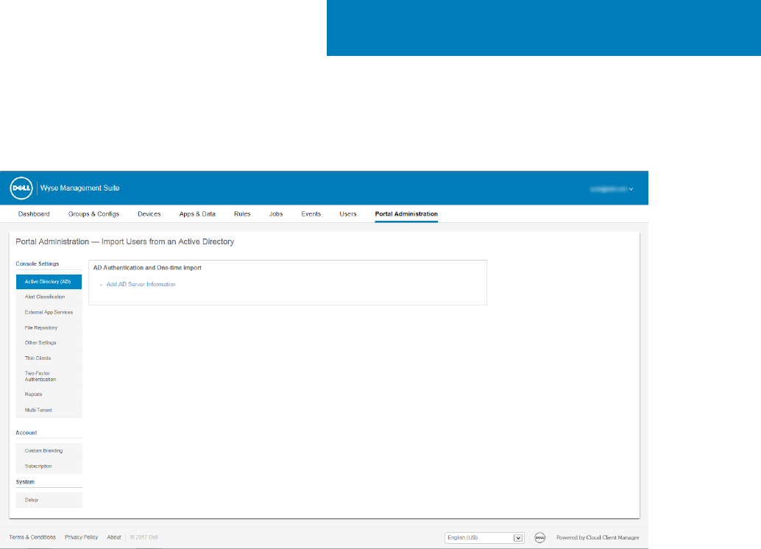Select Active Directory (AD) in the sidebar
761x549 pixels.
(49, 282)
